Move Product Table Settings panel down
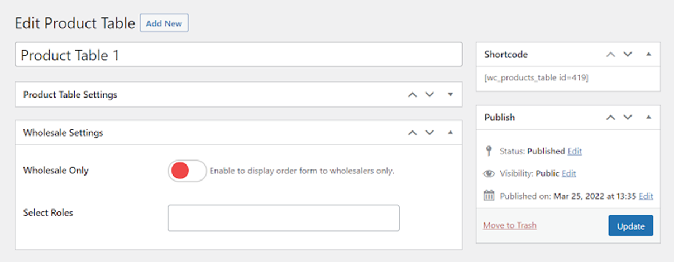The width and height of the screenshot is (674, 262). 429,94
